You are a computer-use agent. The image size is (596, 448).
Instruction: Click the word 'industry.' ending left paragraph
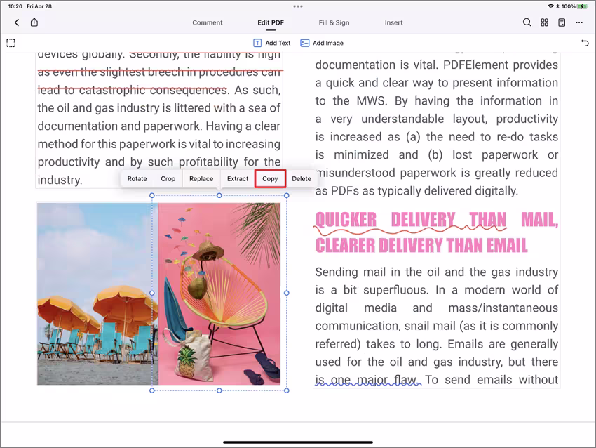[60, 180]
